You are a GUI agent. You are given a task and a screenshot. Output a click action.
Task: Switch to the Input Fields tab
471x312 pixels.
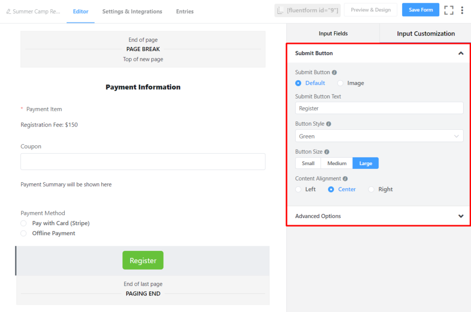click(x=333, y=34)
